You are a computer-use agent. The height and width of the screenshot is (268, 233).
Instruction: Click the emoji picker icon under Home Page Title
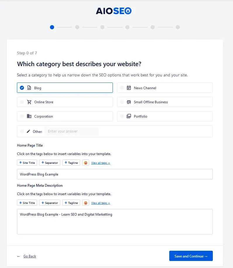coord(86,163)
